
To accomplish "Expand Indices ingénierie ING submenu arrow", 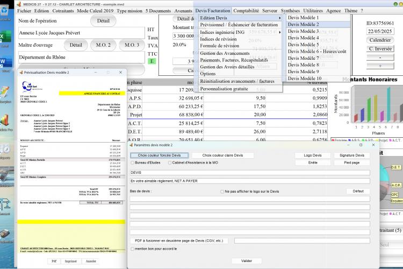I will point(279,32).
